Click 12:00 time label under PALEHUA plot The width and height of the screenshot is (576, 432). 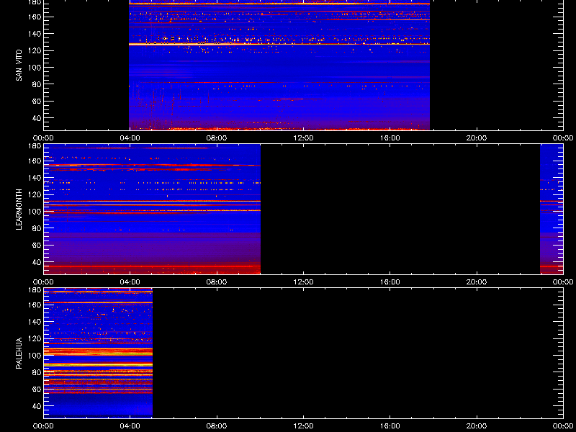click(303, 426)
